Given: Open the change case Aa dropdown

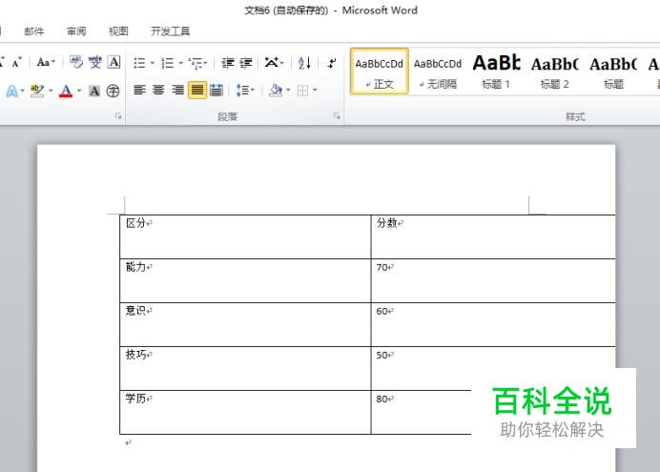Looking at the screenshot, I should click(45, 63).
